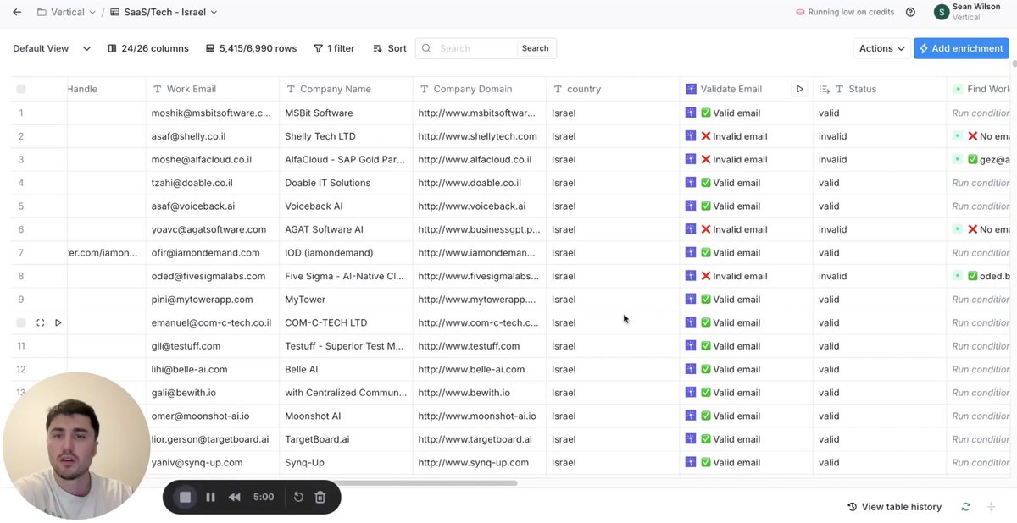The height and width of the screenshot is (523, 1017).
Task: Open the Default View dropdown
Action: pos(52,48)
